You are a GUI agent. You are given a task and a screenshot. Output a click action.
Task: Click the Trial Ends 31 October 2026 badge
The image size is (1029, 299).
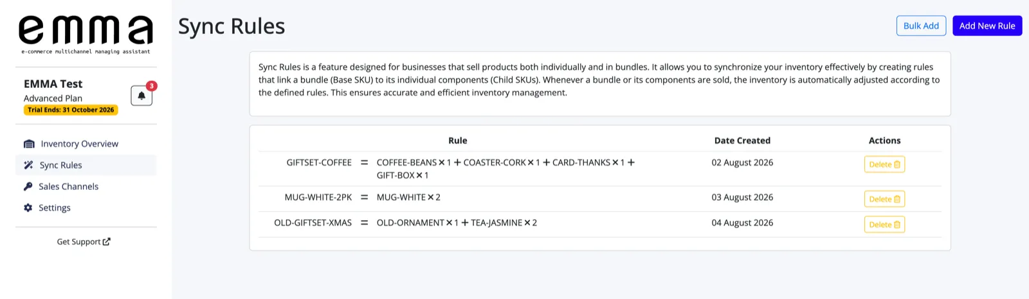pyautogui.click(x=71, y=110)
